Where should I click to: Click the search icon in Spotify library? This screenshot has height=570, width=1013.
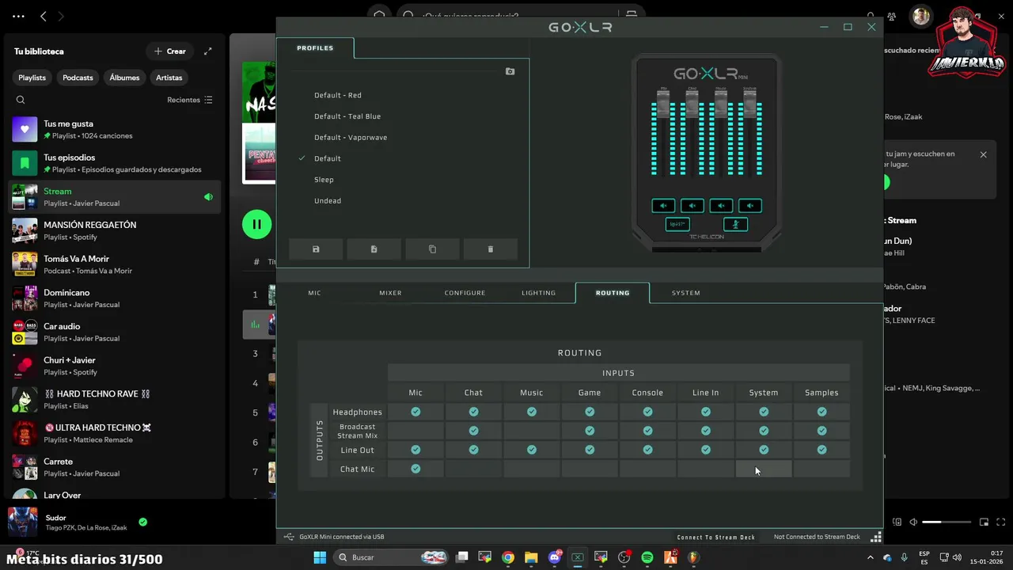click(x=21, y=100)
